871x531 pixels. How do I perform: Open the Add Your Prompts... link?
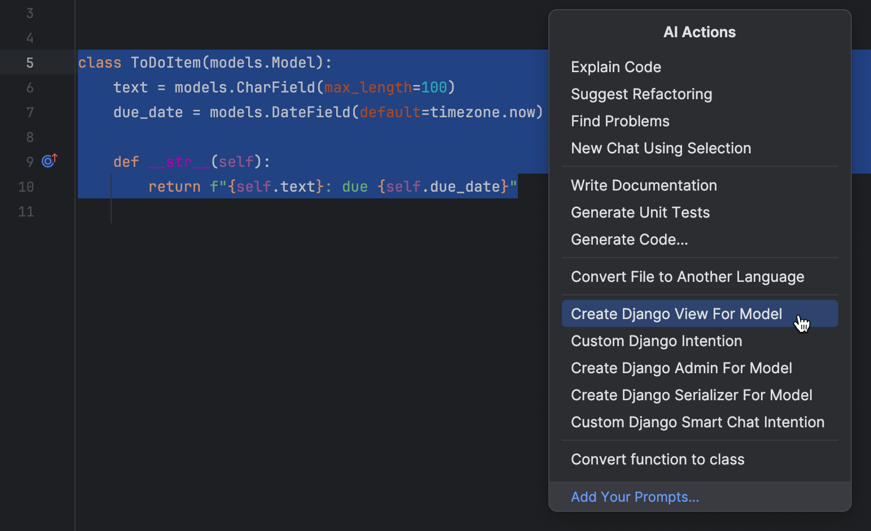(x=635, y=497)
